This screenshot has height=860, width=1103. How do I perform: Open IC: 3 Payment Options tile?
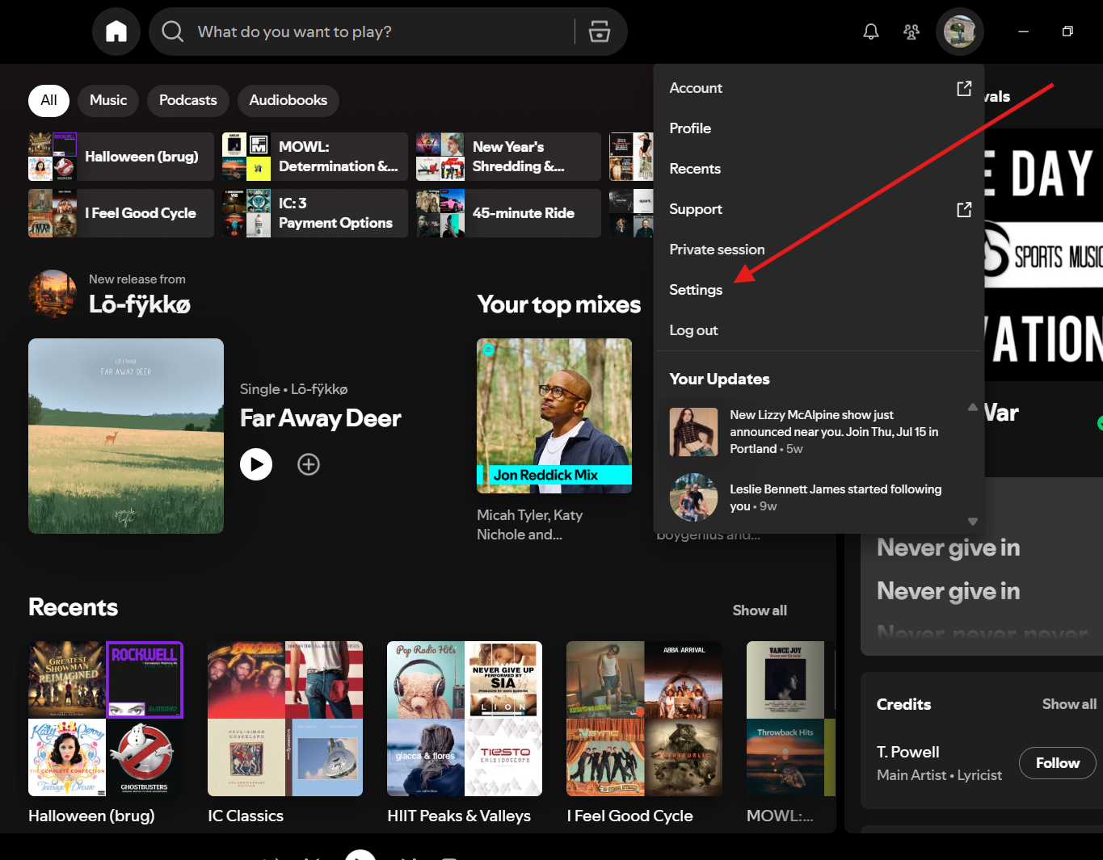pos(315,213)
